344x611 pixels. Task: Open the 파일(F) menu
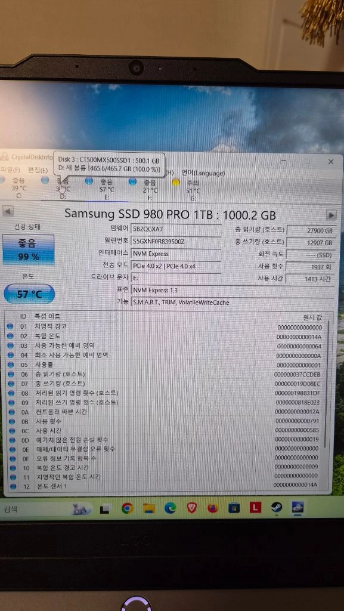(x=11, y=169)
